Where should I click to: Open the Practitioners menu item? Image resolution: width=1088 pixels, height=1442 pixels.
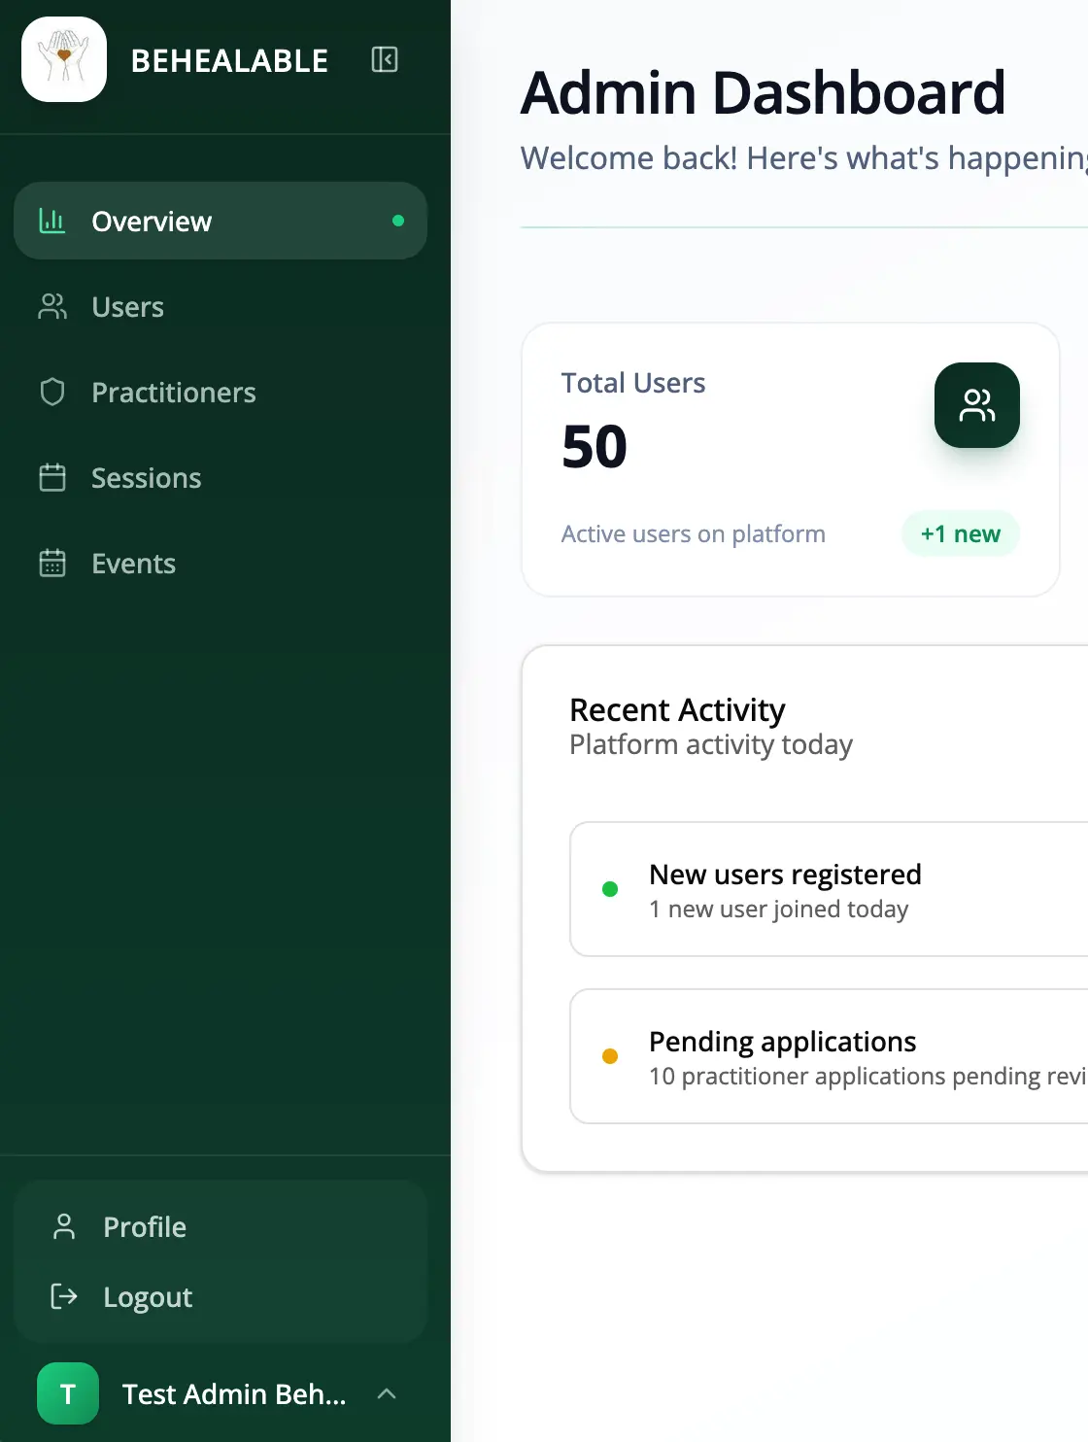(174, 393)
